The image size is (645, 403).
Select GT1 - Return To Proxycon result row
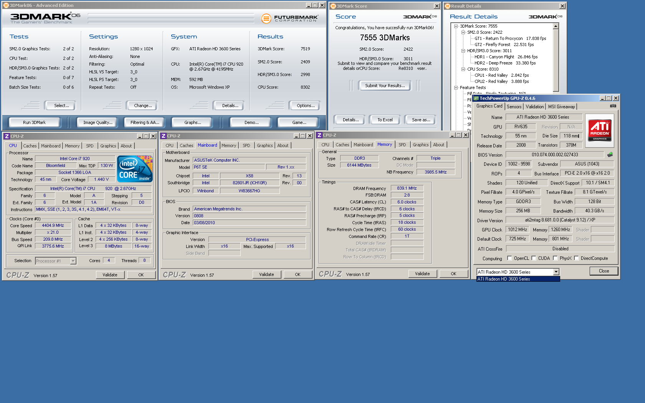[510, 38]
